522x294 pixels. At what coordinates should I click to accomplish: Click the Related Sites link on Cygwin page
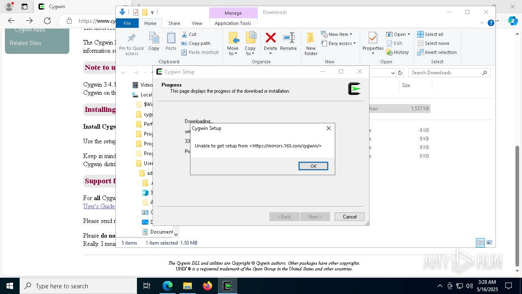point(26,43)
